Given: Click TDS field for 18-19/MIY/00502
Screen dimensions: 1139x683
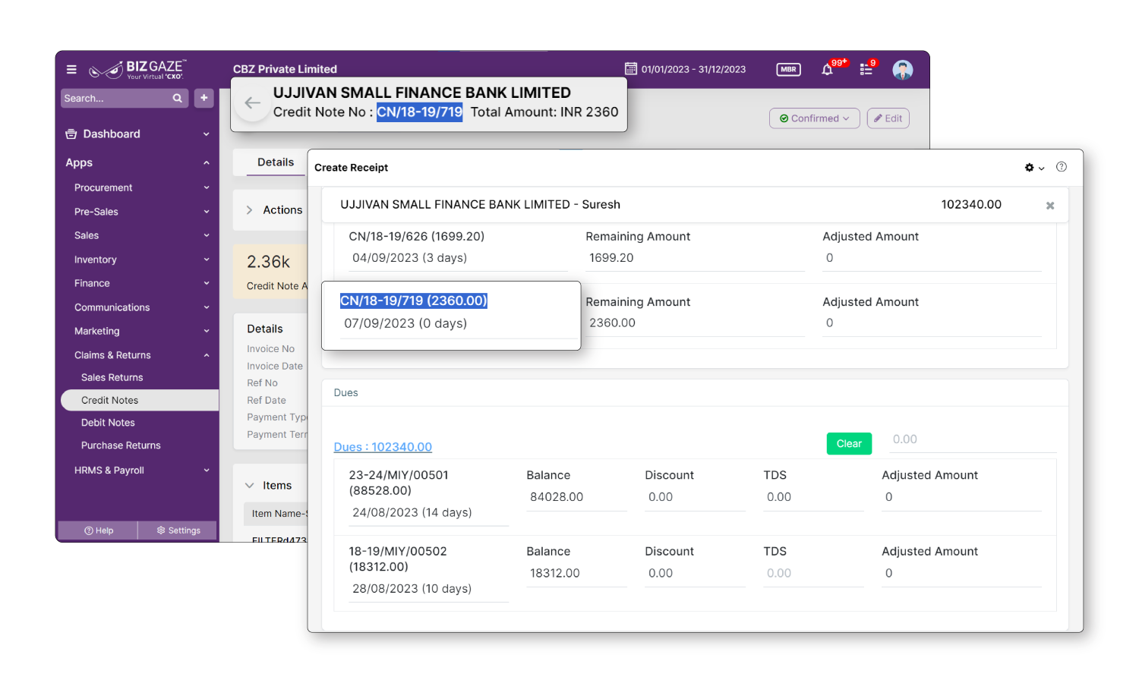Looking at the screenshot, I should (x=812, y=574).
